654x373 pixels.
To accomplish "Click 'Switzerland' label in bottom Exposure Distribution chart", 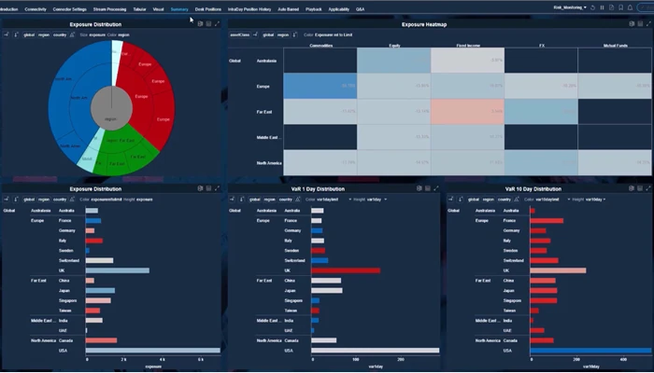I will (69, 260).
